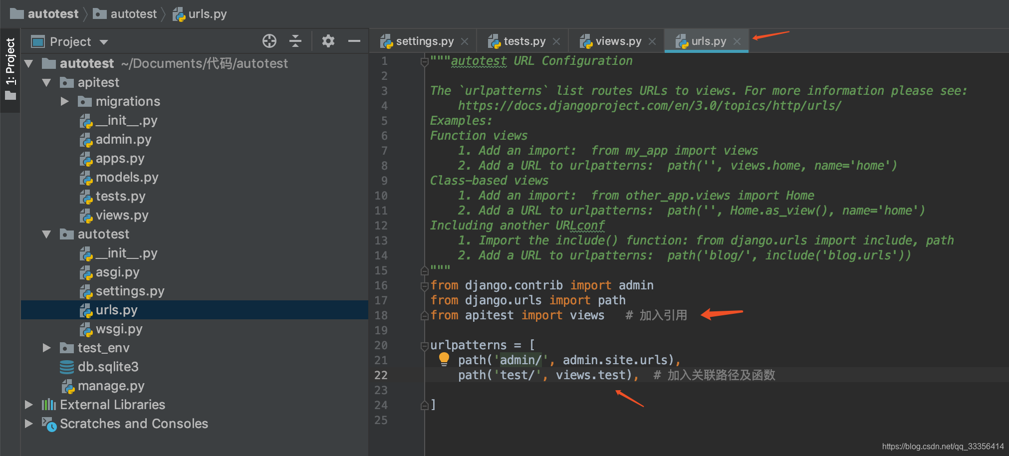Fold the docstring at line 1
Image resolution: width=1009 pixels, height=456 pixels.
pyautogui.click(x=425, y=61)
